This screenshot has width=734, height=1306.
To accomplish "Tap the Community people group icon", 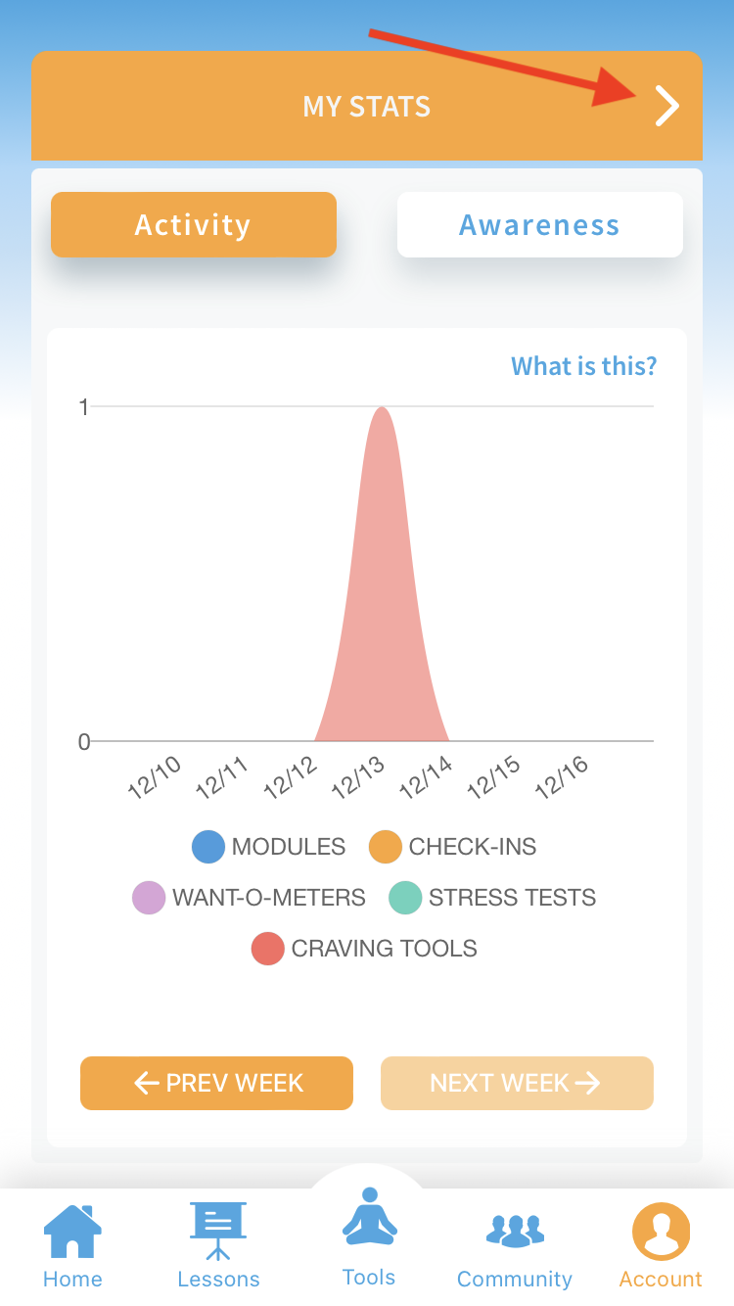I will tap(515, 1231).
